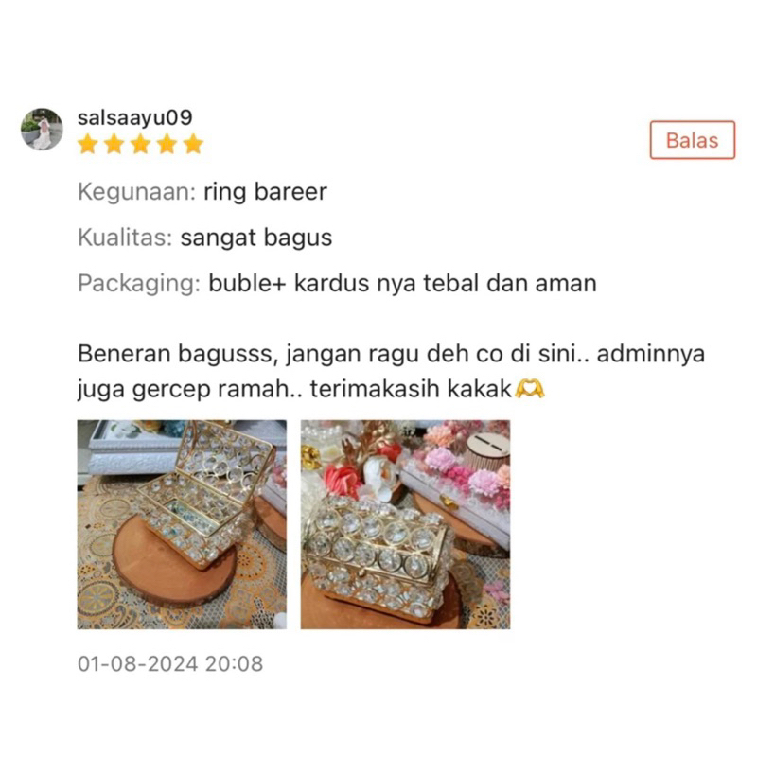Image resolution: width=757 pixels, height=757 pixels.
Task: Reply using the Balas button
Action: (x=693, y=140)
